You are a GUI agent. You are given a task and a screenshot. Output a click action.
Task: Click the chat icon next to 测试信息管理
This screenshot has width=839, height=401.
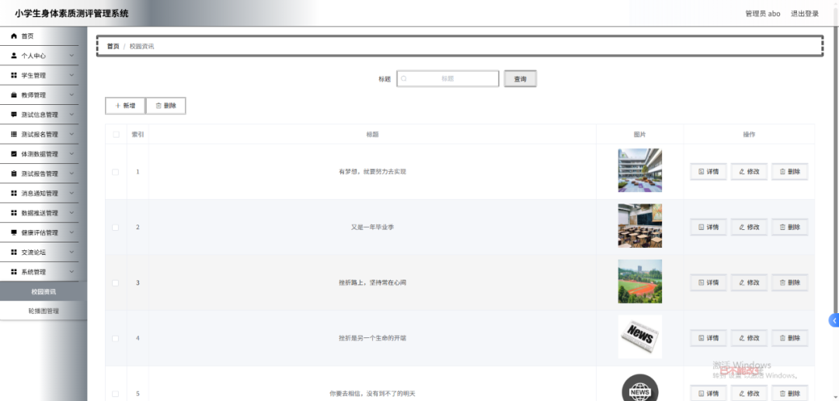14,114
